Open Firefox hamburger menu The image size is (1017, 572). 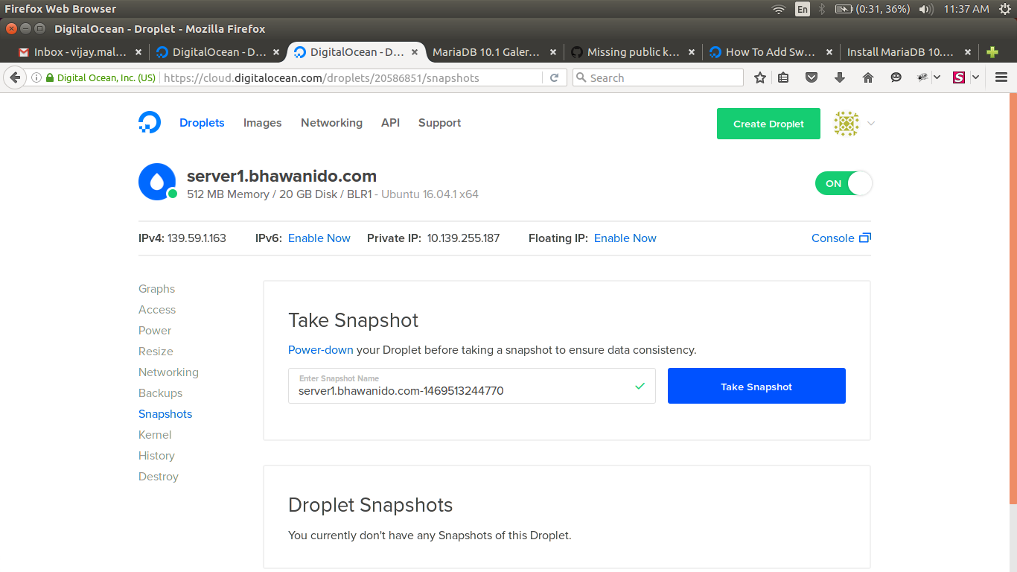tap(1001, 77)
